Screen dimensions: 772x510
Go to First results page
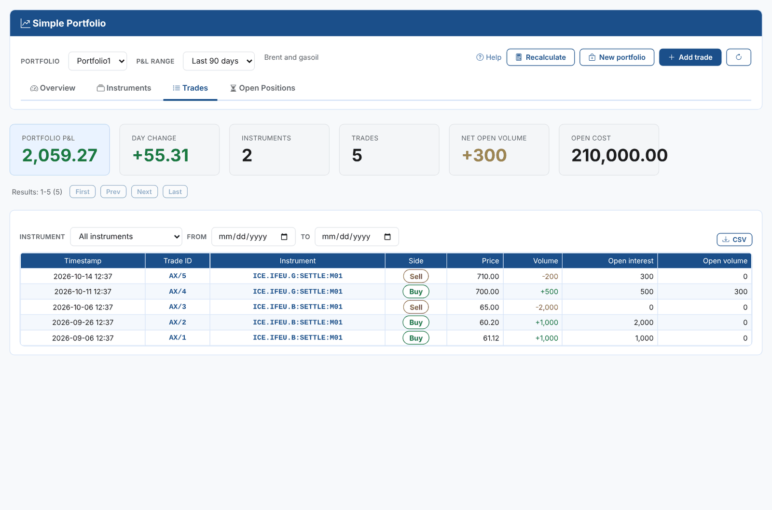[x=83, y=192]
